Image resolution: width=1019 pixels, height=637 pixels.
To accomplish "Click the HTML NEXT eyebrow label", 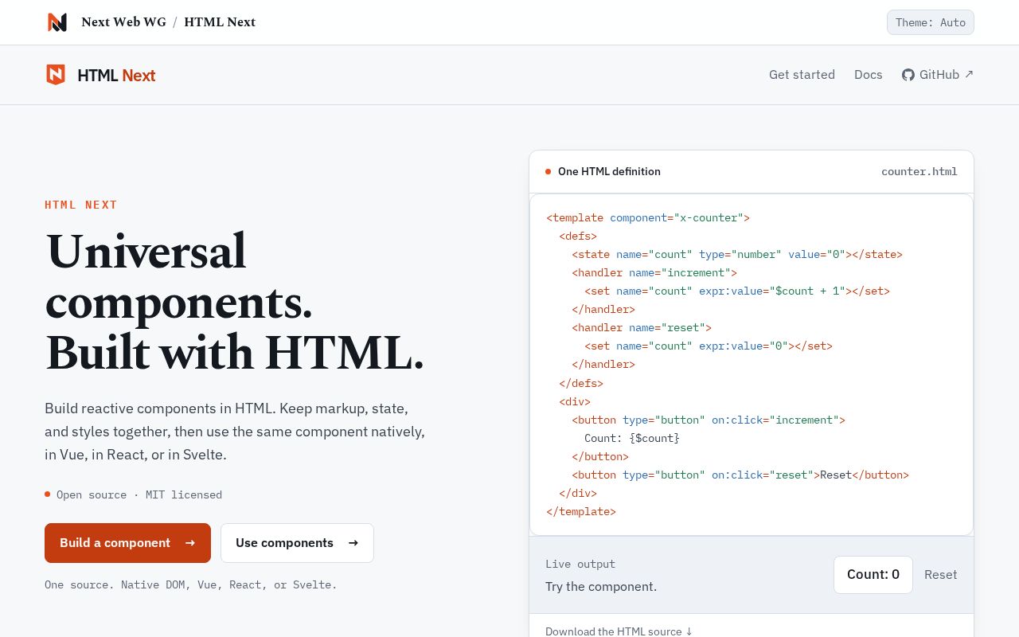I will coord(81,205).
